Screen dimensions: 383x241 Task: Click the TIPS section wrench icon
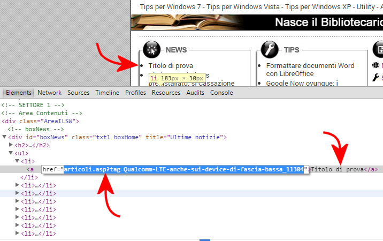coord(270,50)
